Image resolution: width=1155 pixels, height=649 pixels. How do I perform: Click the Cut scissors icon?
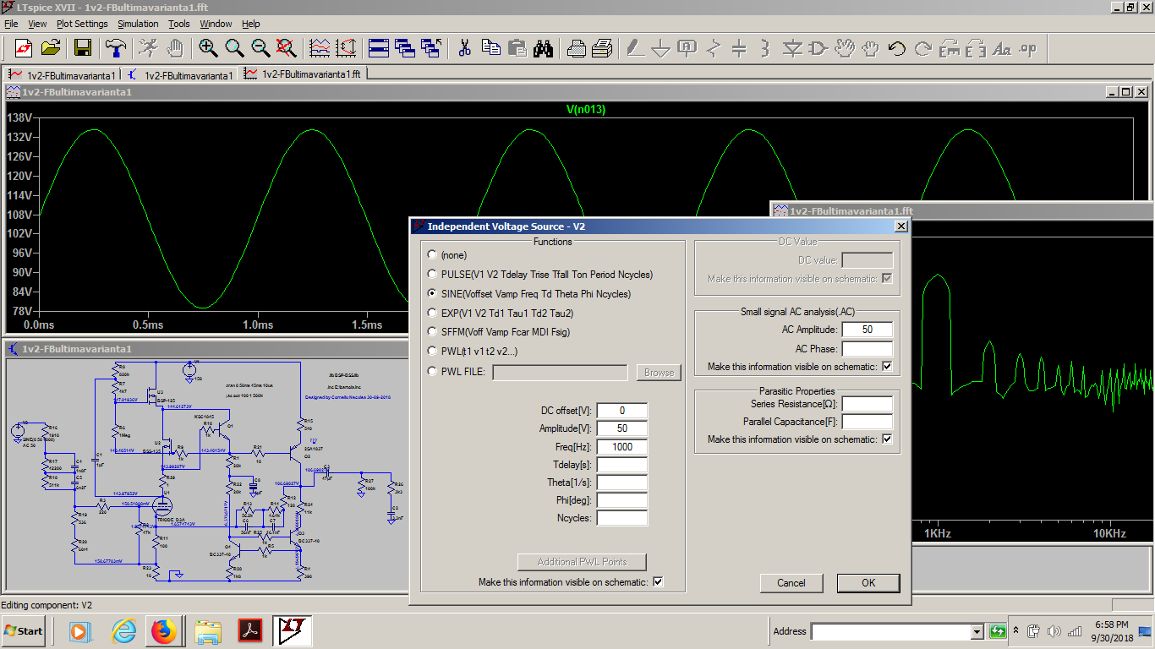[x=464, y=48]
